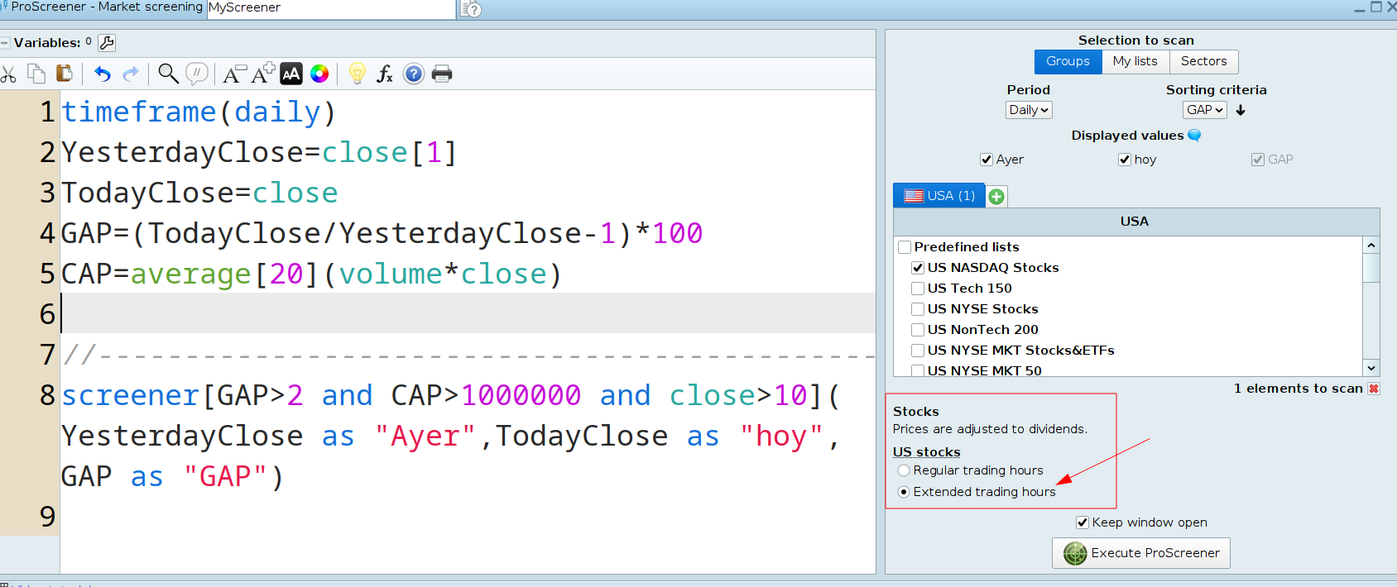Viewport: 1397px width, 587px height.
Task: Print the screener code
Action: coord(442,74)
